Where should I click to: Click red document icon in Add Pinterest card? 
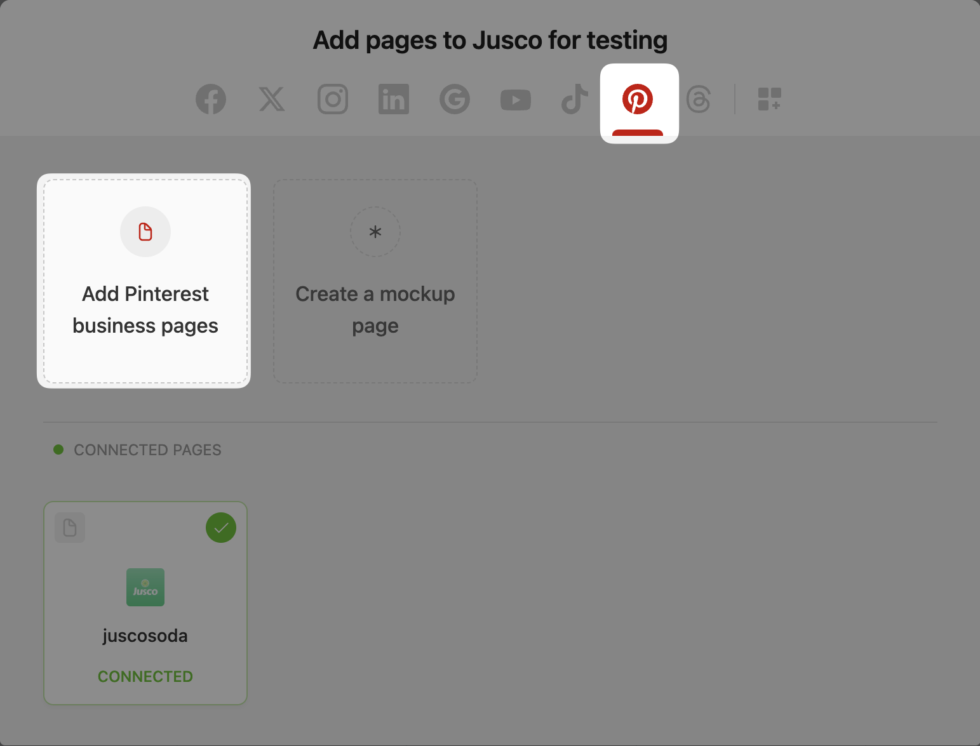pos(145,232)
